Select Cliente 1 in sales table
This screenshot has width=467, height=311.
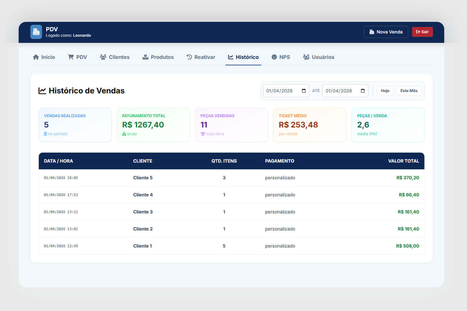pyautogui.click(x=142, y=246)
